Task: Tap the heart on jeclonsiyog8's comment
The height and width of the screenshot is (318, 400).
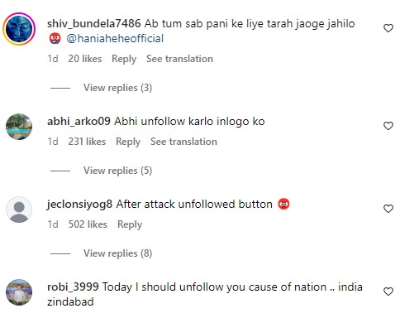Action: pyautogui.click(x=388, y=209)
